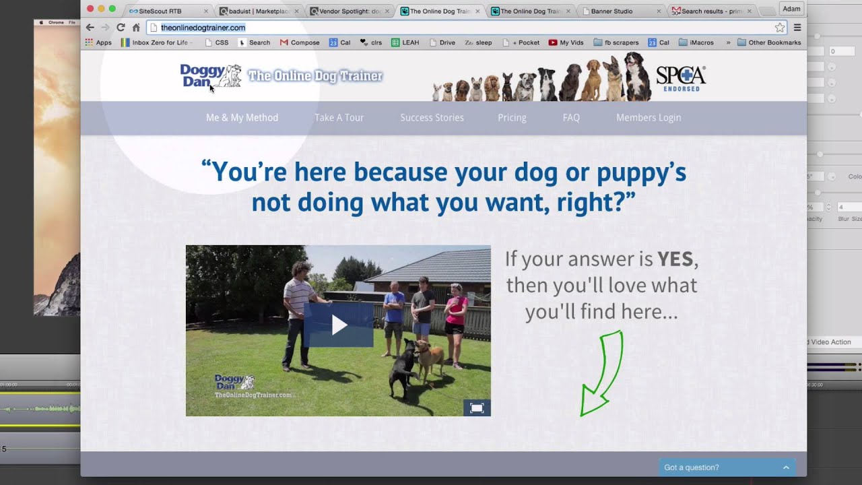Make the video fullscreen
The width and height of the screenshot is (862, 485).
[477, 408]
